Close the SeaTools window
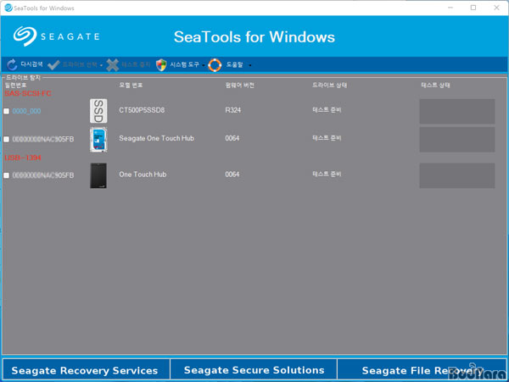 [496, 8]
